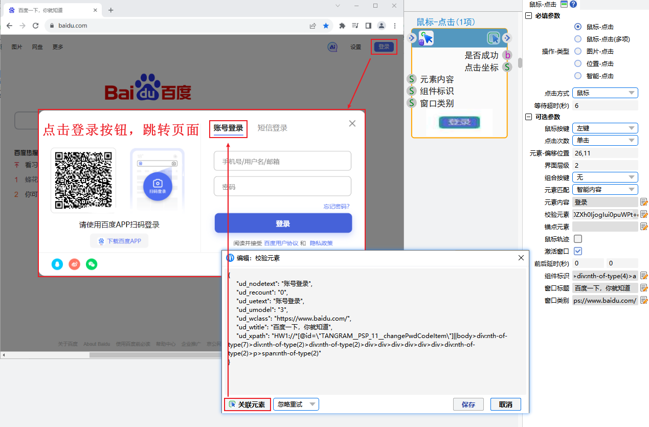Click the 关联元素 button
Screen dimensions: 649x427
[x=247, y=404]
